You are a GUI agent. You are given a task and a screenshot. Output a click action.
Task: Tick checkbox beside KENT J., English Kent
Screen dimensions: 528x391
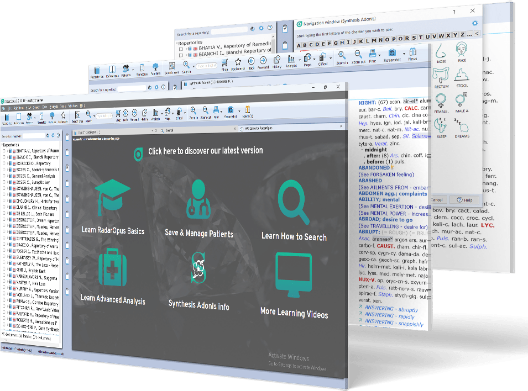coord(4,270)
